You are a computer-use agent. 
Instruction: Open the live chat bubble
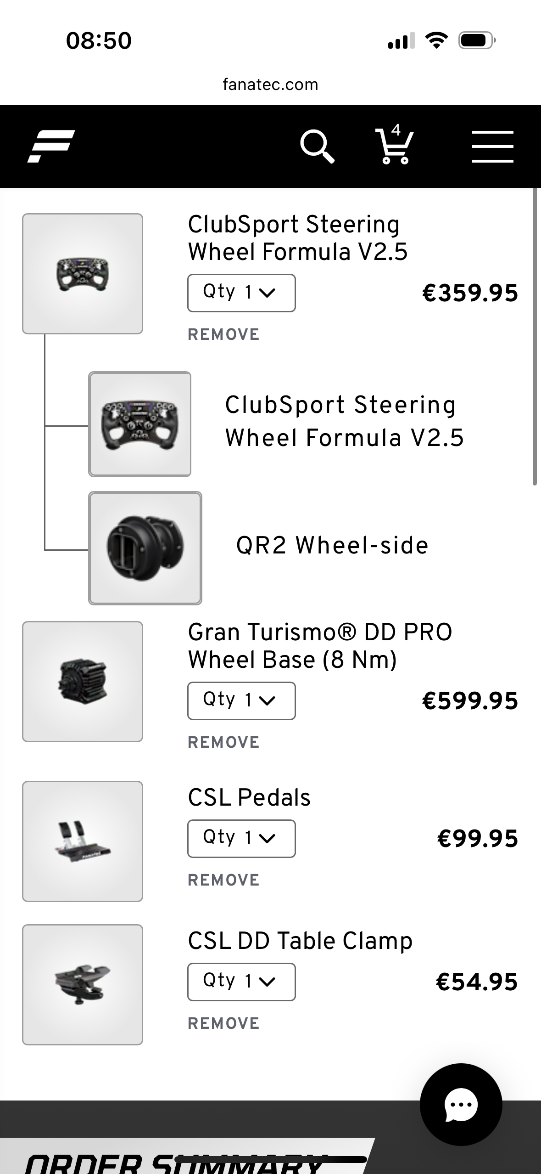461,1105
